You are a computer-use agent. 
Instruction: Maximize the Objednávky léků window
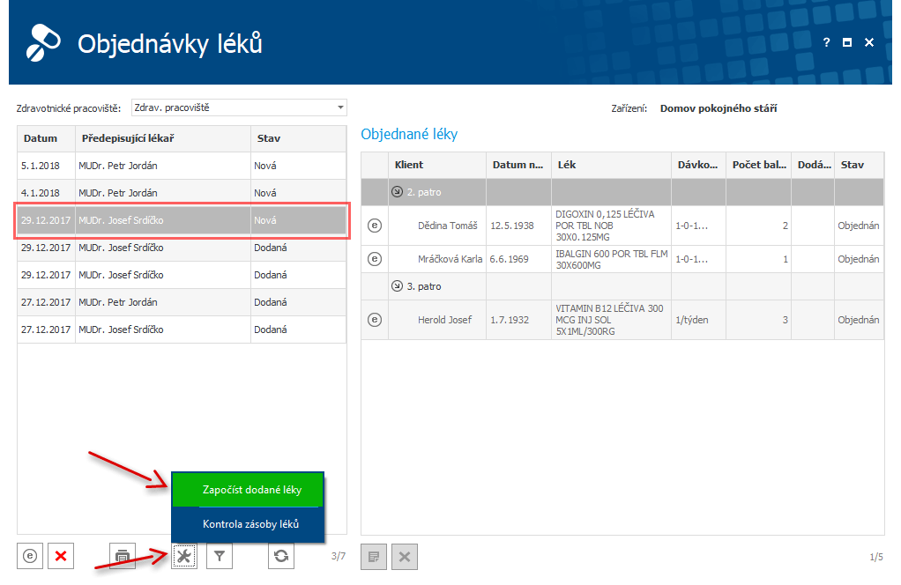click(x=847, y=42)
